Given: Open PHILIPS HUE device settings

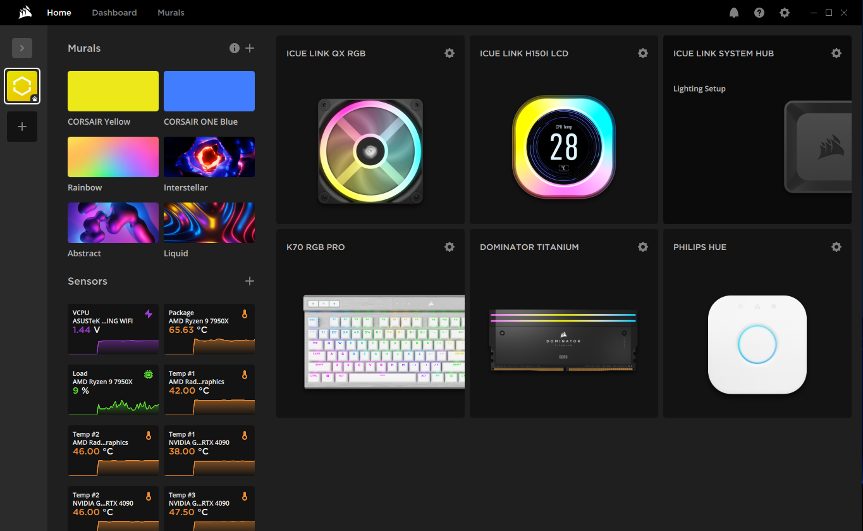Looking at the screenshot, I should [x=836, y=247].
